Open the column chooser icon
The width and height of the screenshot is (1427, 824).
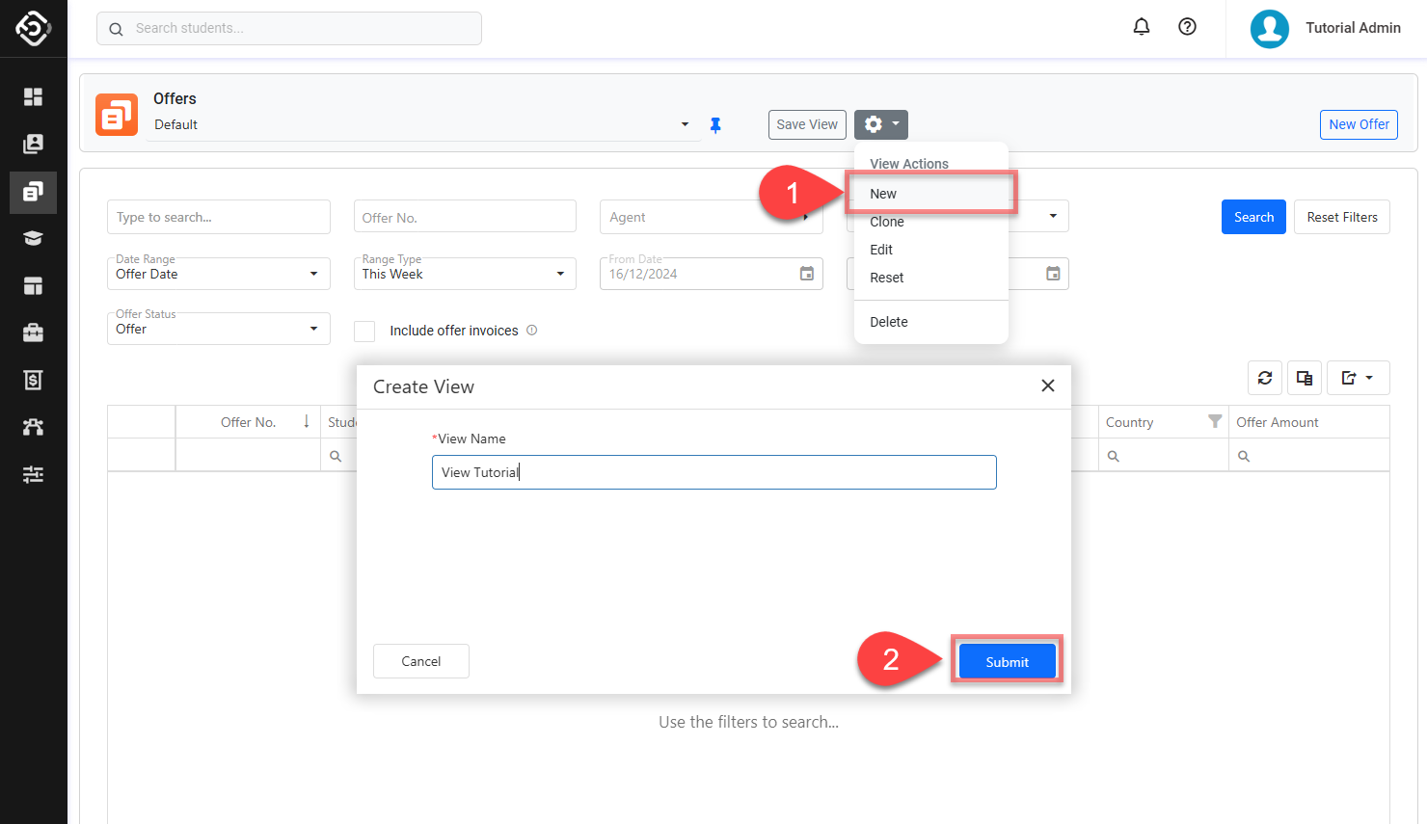click(x=1305, y=378)
